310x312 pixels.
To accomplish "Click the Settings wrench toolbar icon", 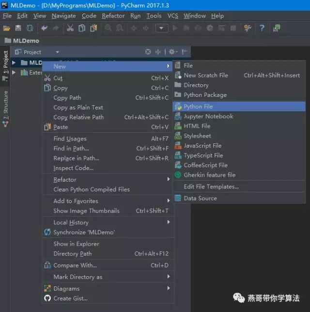I will [x=248, y=28].
